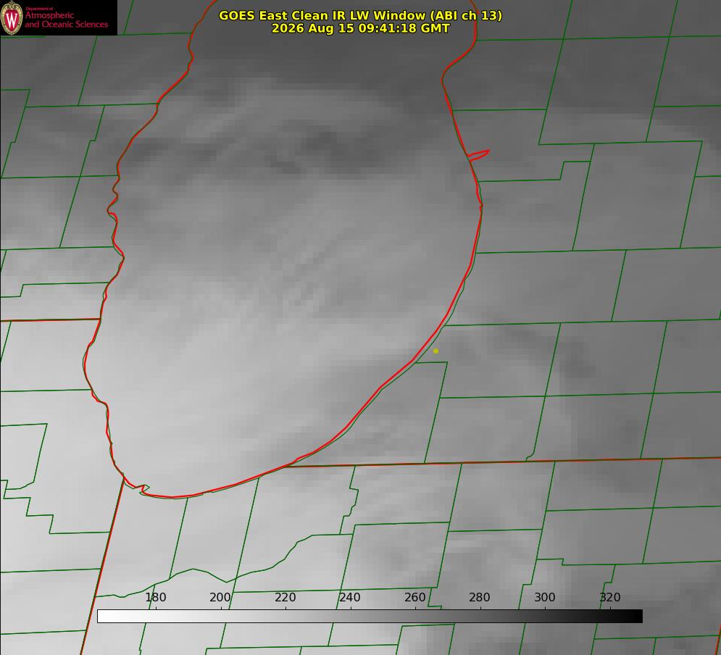Click the 300 label on the colorbar
Screen dimensions: 721x655
click(x=546, y=597)
